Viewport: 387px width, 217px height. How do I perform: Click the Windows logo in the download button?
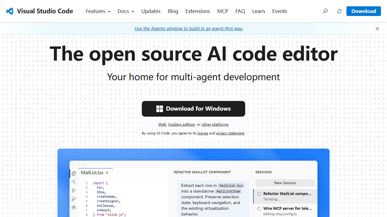pyautogui.click(x=160, y=109)
